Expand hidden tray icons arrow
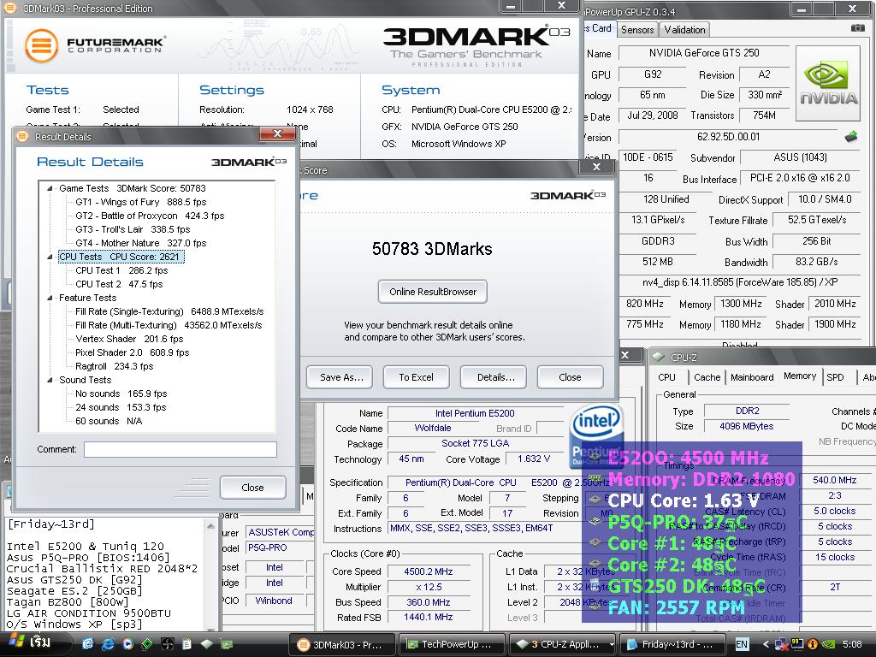The width and height of the screenshot is (876, 657). (x=766, y=644)
